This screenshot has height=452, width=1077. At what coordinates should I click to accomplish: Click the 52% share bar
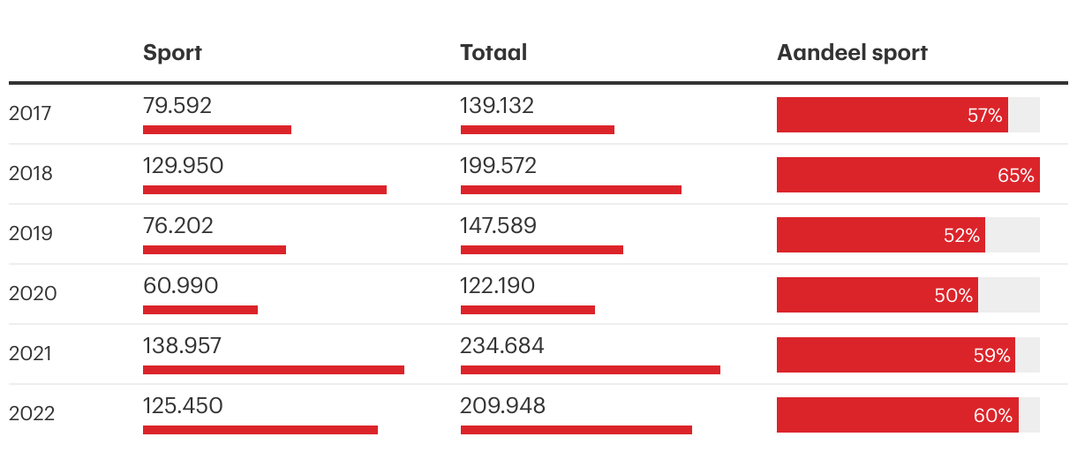[x=880, y=235]
